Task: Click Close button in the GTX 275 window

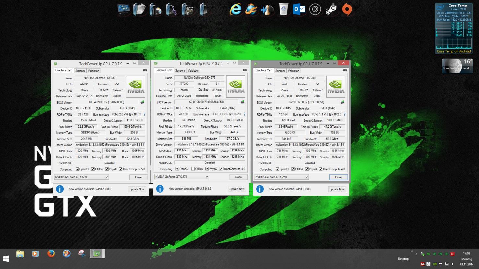Action: point(238,177)
